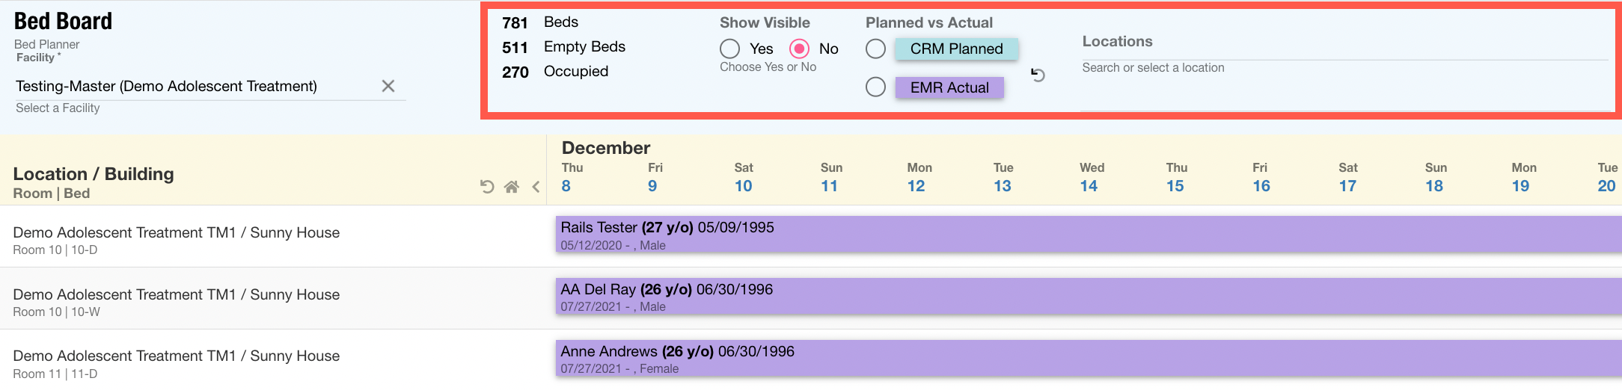The image size is (1622, 390).
Task: Open Rails Tester booking bar
Action: pyautogui.click(x=1085, y=235)
